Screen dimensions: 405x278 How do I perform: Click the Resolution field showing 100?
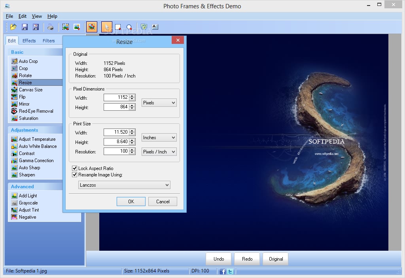click(116, 151)
